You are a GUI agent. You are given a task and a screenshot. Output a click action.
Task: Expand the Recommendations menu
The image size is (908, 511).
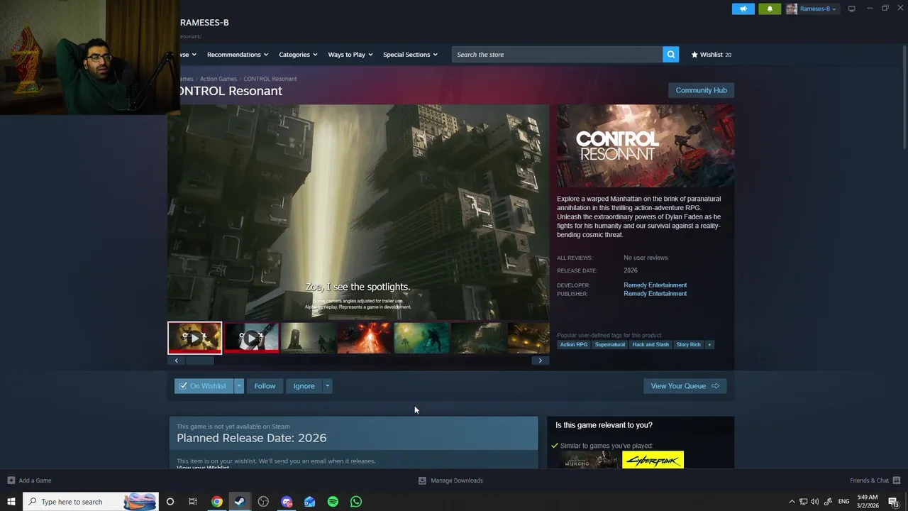pos(238,55)
